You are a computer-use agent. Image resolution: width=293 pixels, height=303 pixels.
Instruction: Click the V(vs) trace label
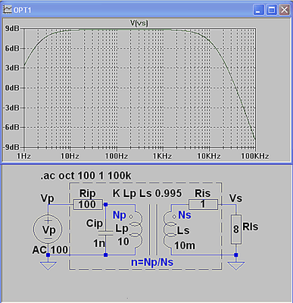(139, 23)
